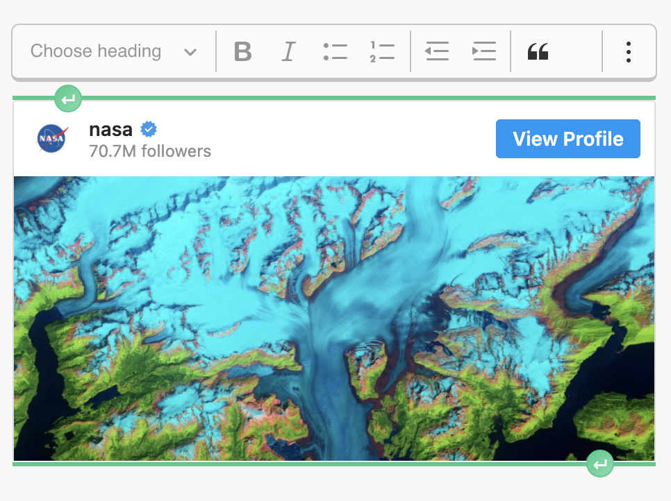Decrease the indentation with the outdent icon

437,51
